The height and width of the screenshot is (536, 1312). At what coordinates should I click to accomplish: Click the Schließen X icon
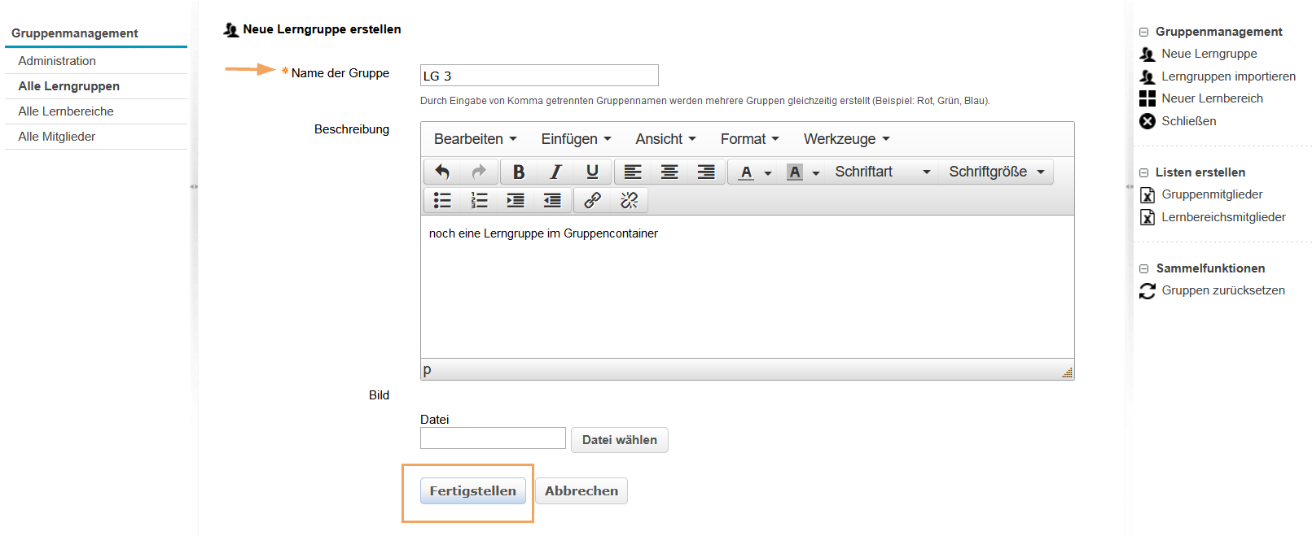tap(1147, 121)
